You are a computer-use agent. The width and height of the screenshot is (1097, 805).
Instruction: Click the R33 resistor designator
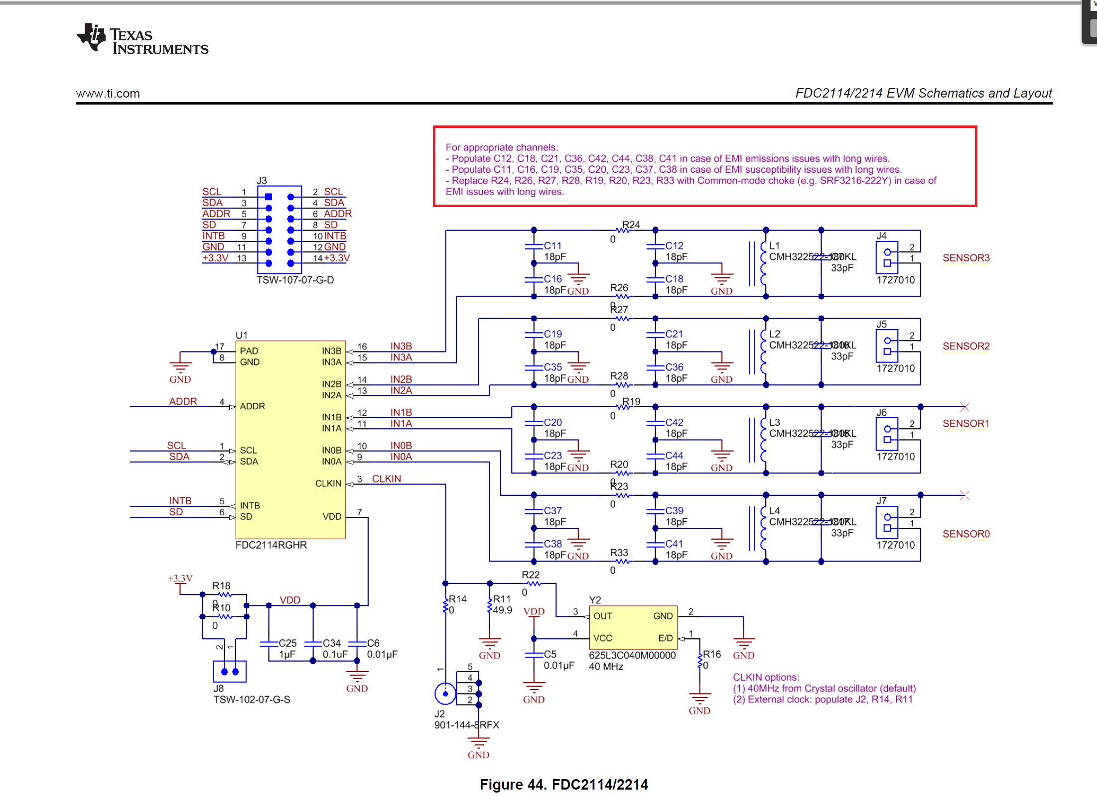[x=619, y=553]
